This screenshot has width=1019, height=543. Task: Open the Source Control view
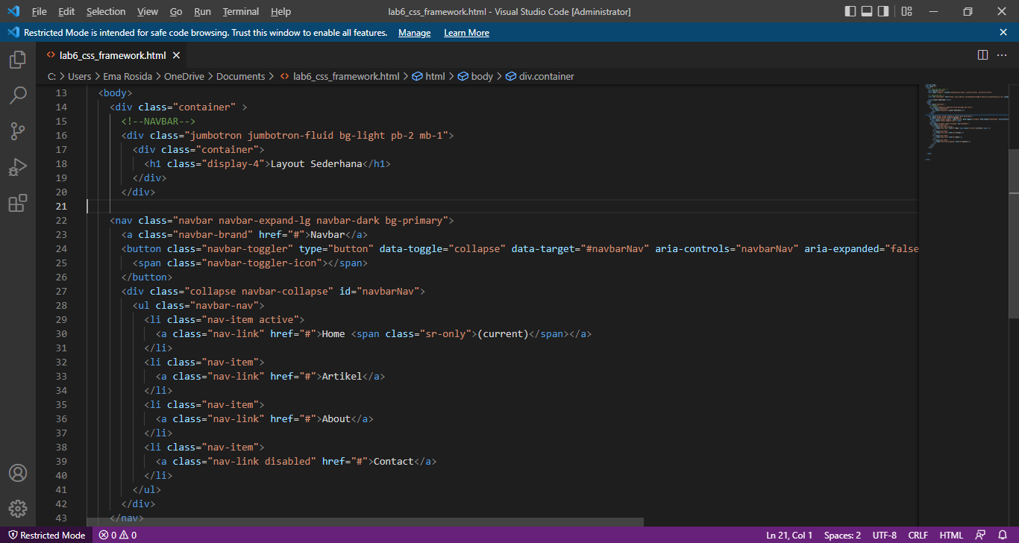[x=17, y=131]
